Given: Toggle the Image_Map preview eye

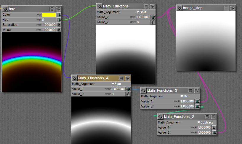Looking at the screenshot, I should coord(232,8).
